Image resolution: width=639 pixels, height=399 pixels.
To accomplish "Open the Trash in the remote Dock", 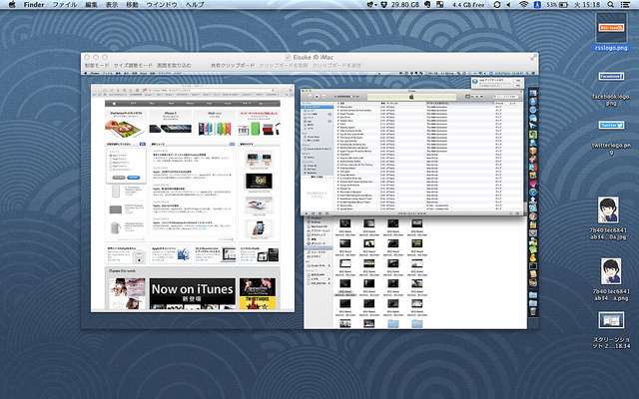I will 532,311.
